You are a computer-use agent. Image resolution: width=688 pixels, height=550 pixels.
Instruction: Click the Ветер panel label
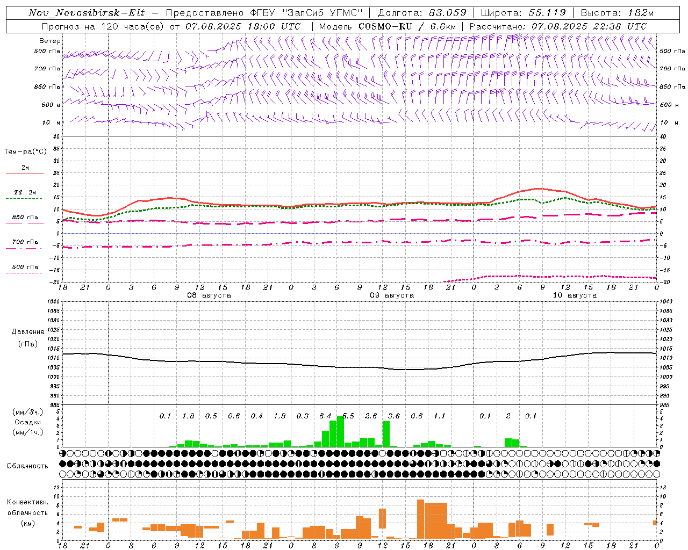coord(50,41)
